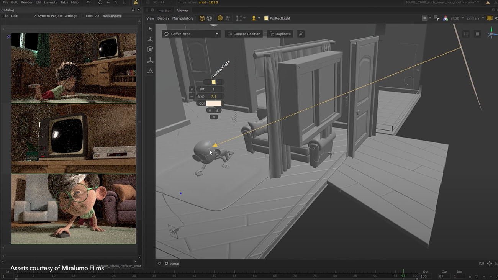
Task: Select the TV close-up render thumbnail
Action: click(74, 139)
